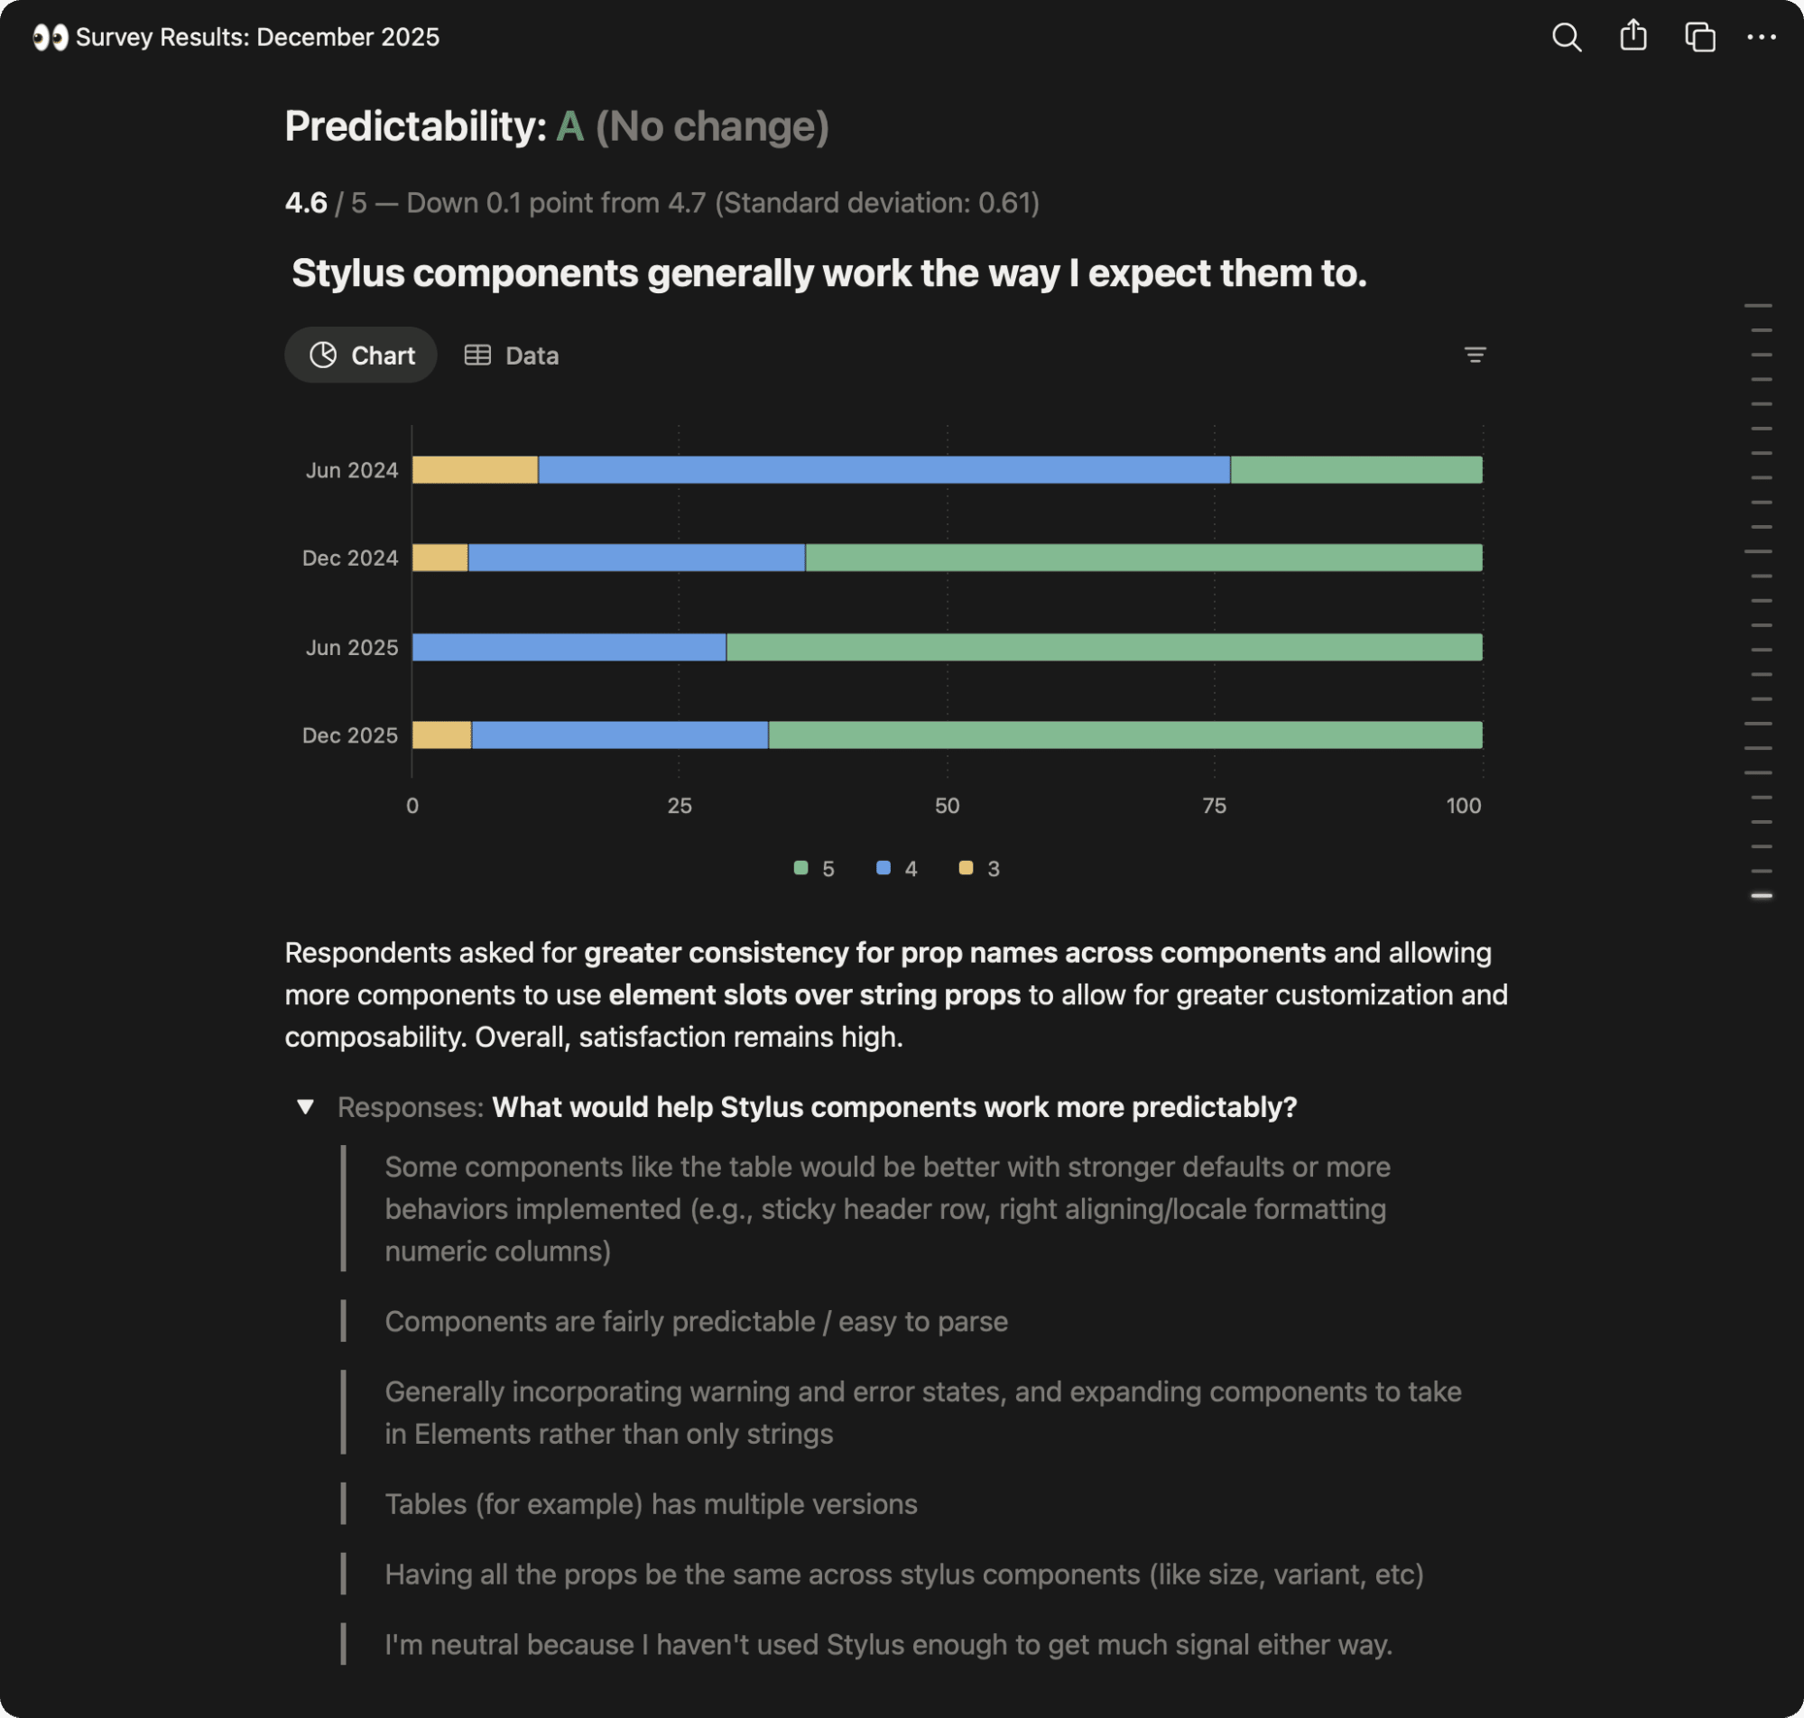Click the yellow segment of Jun 2024 bar
Screen dimensions: 1804x1718
(x=476, y=470)
